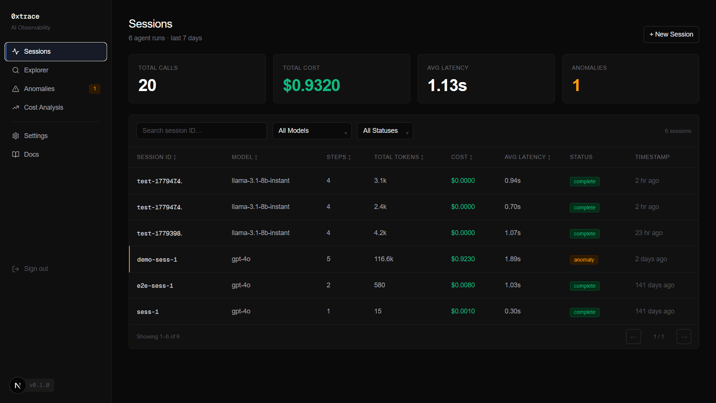Click the $0.9230 cost value
This screenshot has height=403, width=716.
pyautogui.click(x=463, y=259)
